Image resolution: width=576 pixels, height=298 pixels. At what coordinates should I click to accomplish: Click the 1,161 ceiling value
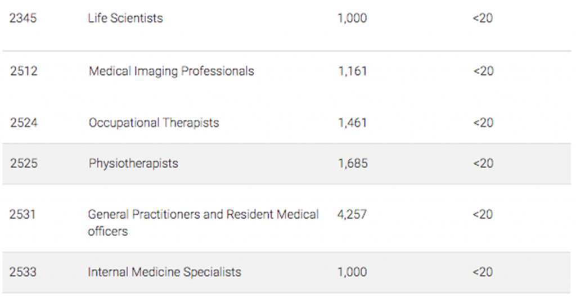pos(352,71)
